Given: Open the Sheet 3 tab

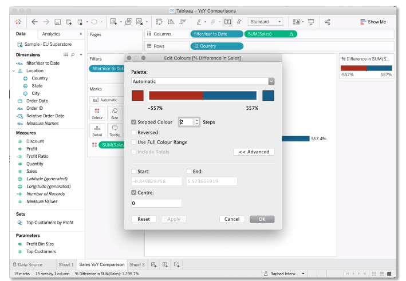Looking at the screenshot, I should tap(137, 265).
